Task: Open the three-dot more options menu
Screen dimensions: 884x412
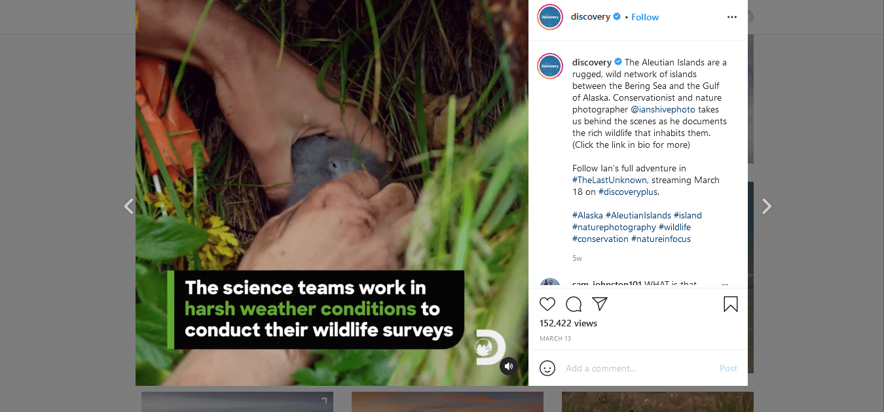Action: click(732, 17)
